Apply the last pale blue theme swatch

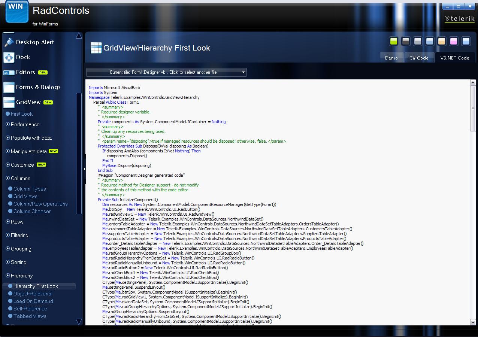click(466, 41)
